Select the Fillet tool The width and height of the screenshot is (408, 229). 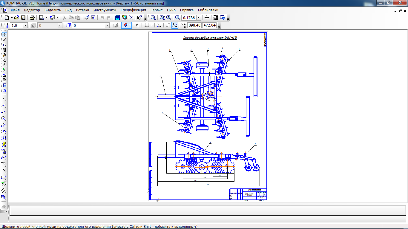point(4,171)
